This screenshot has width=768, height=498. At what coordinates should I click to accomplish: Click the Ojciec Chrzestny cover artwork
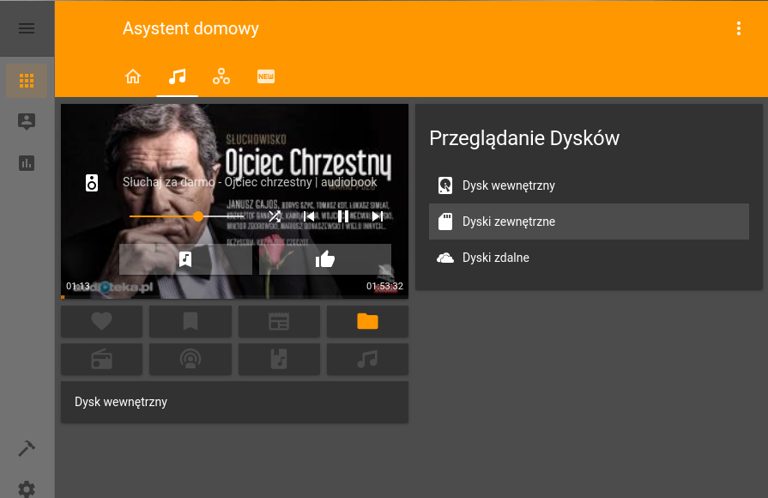coord(234,200)
